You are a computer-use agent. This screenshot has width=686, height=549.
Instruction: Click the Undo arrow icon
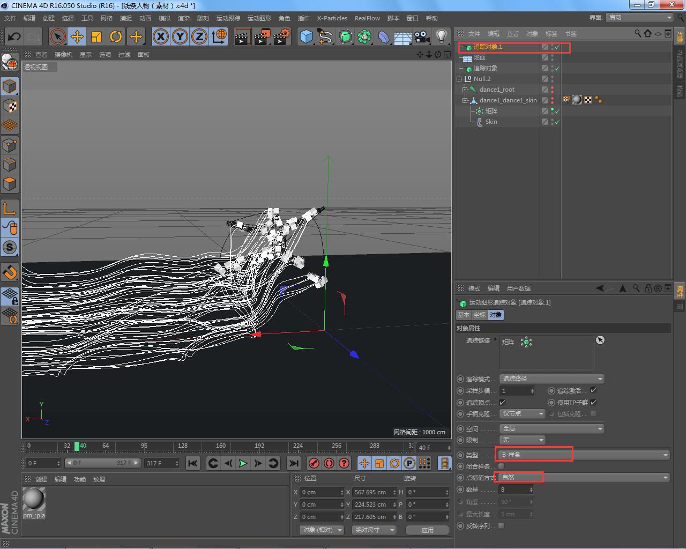pos(14,36)
